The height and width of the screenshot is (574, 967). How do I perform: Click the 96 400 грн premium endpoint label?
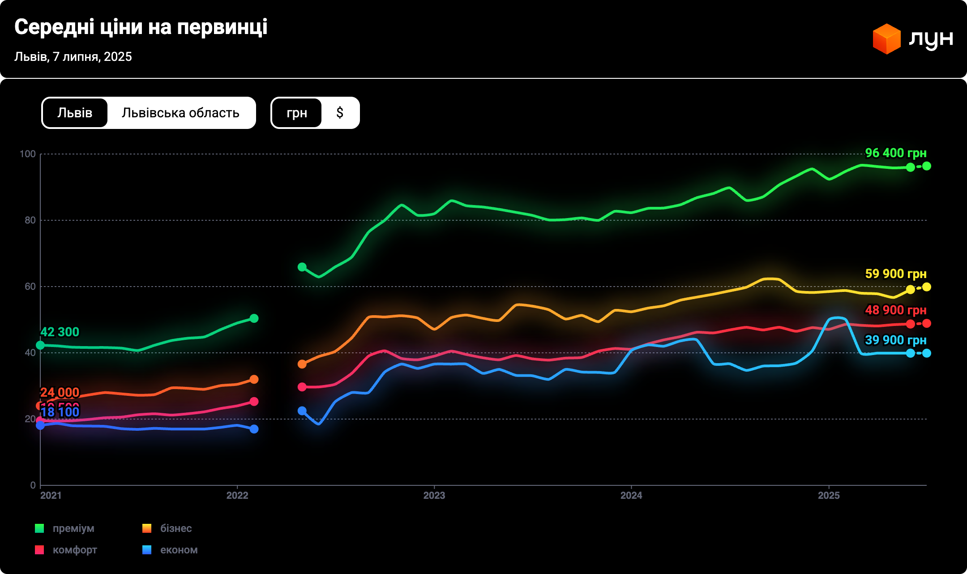click(x=895, y=153)
